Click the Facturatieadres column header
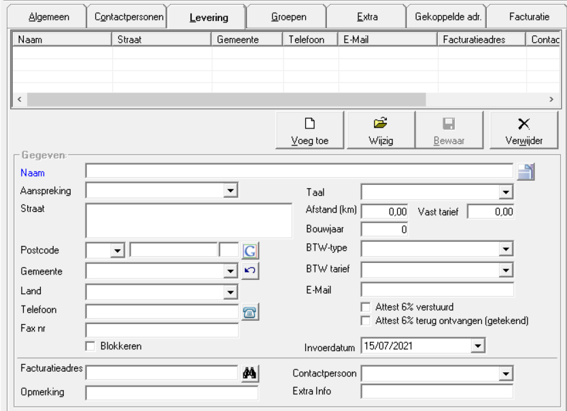 tap(481, 39)
